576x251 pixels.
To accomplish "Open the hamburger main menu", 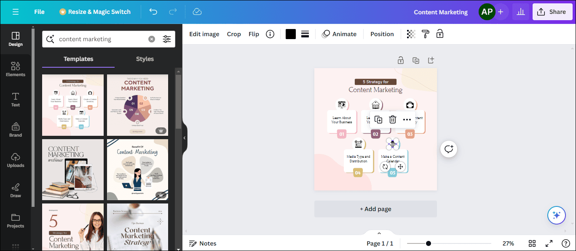I will coord(16,12).
